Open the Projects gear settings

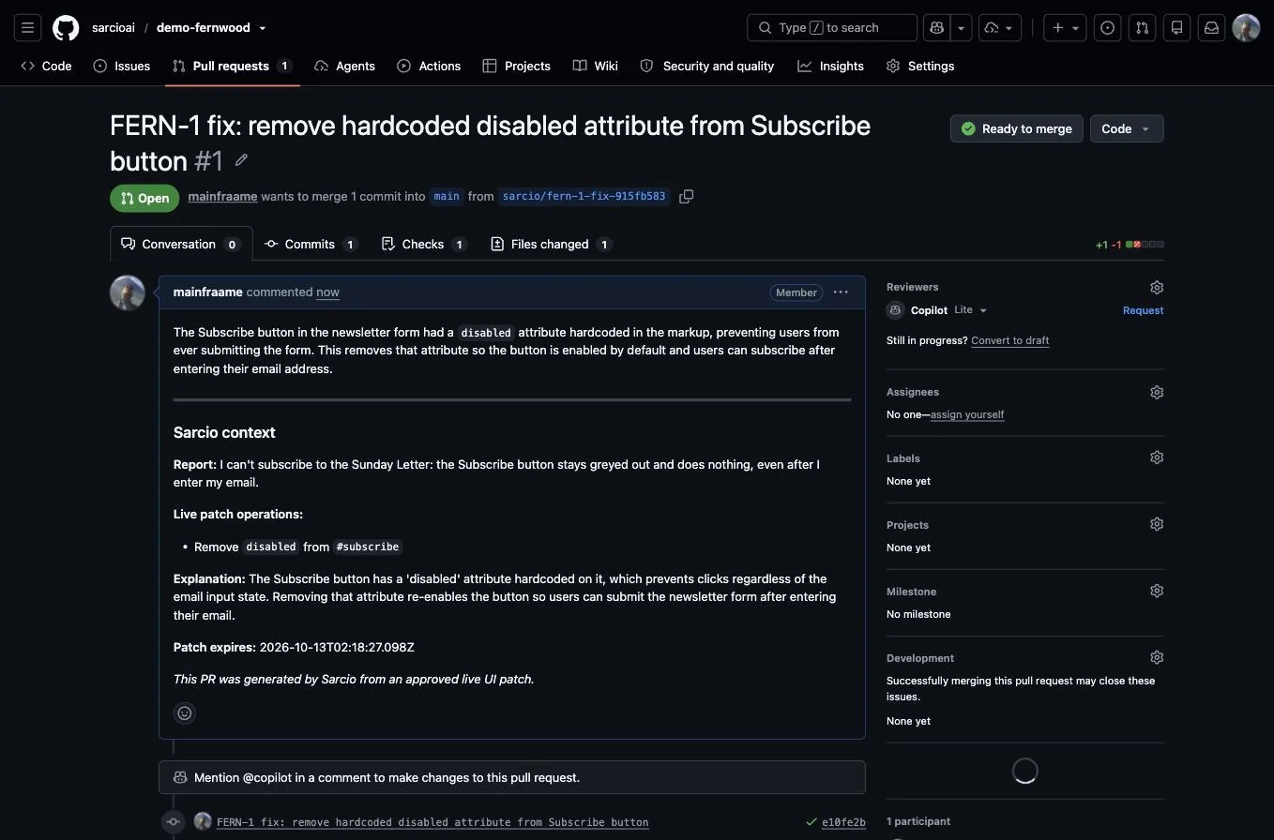click(x=1157, y=524)
